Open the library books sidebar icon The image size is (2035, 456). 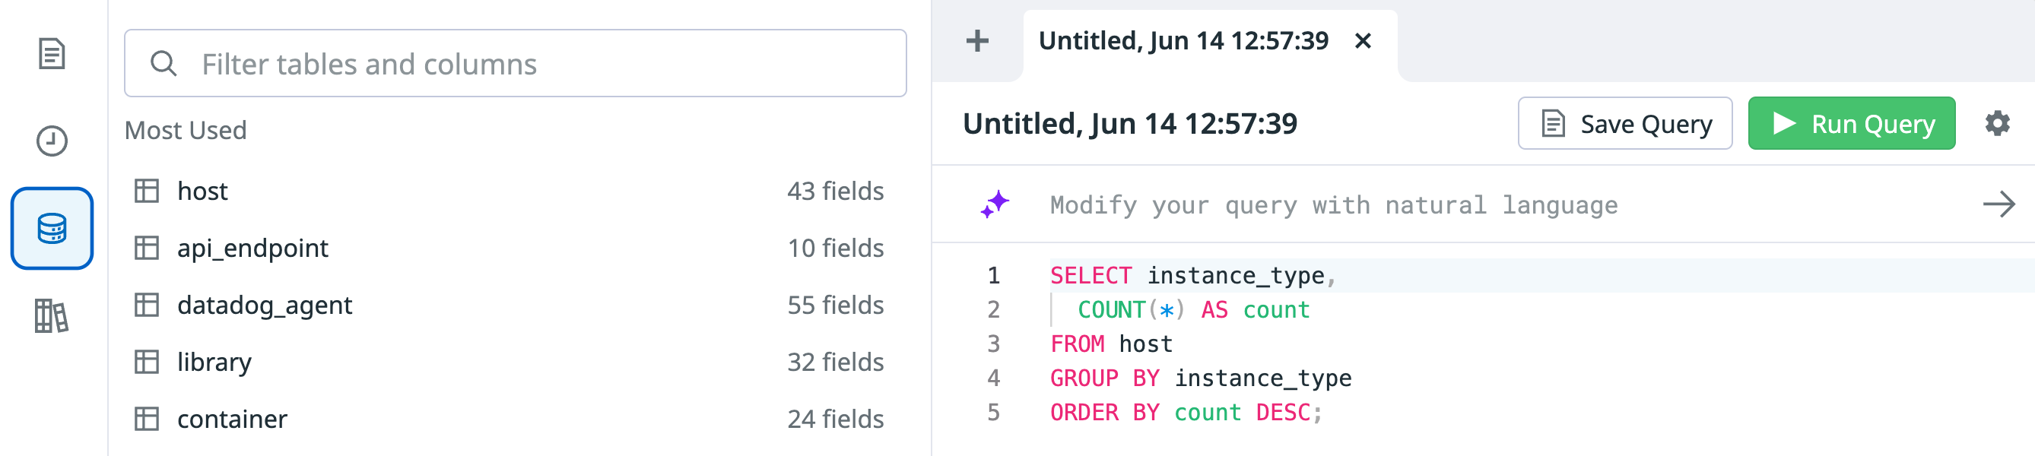(x=52, y=315)
